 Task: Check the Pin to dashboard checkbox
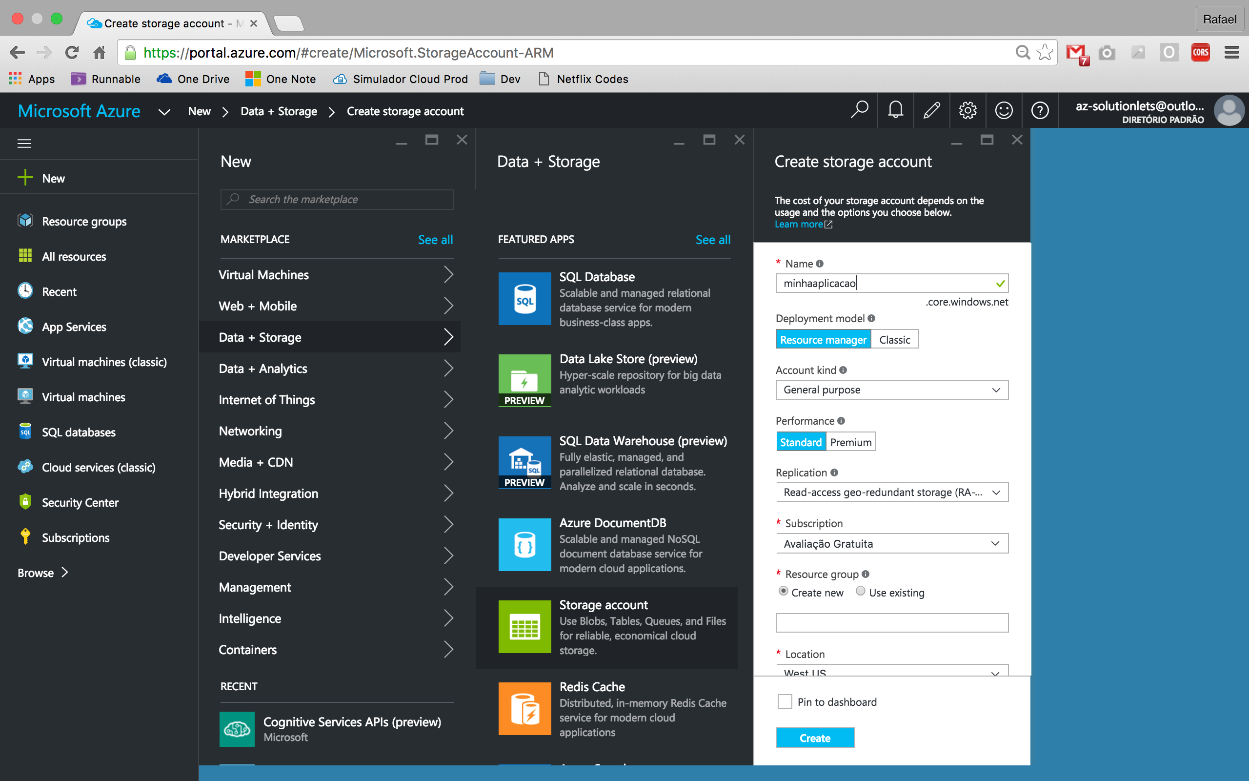tap(785, 701)
